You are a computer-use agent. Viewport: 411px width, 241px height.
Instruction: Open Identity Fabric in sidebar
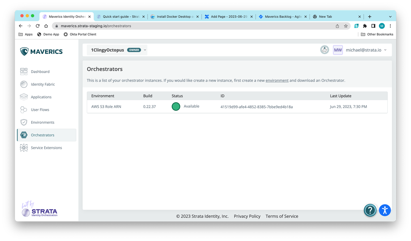coord(47,84)
